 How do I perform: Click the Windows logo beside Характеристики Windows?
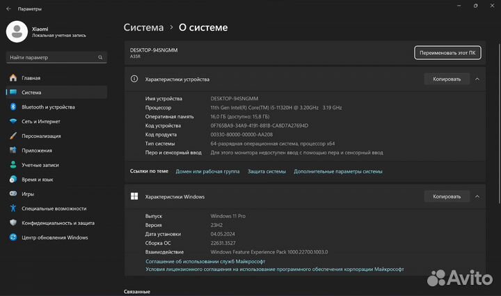[134, 196]
